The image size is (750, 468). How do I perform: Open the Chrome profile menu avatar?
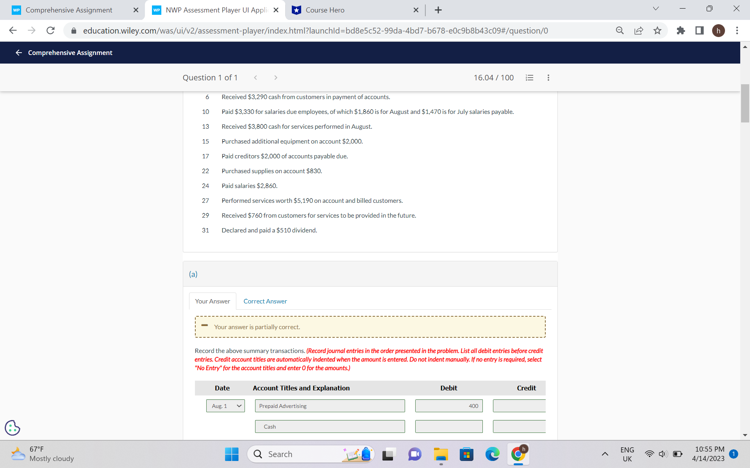pyautogui.click(x=719, y=30)
